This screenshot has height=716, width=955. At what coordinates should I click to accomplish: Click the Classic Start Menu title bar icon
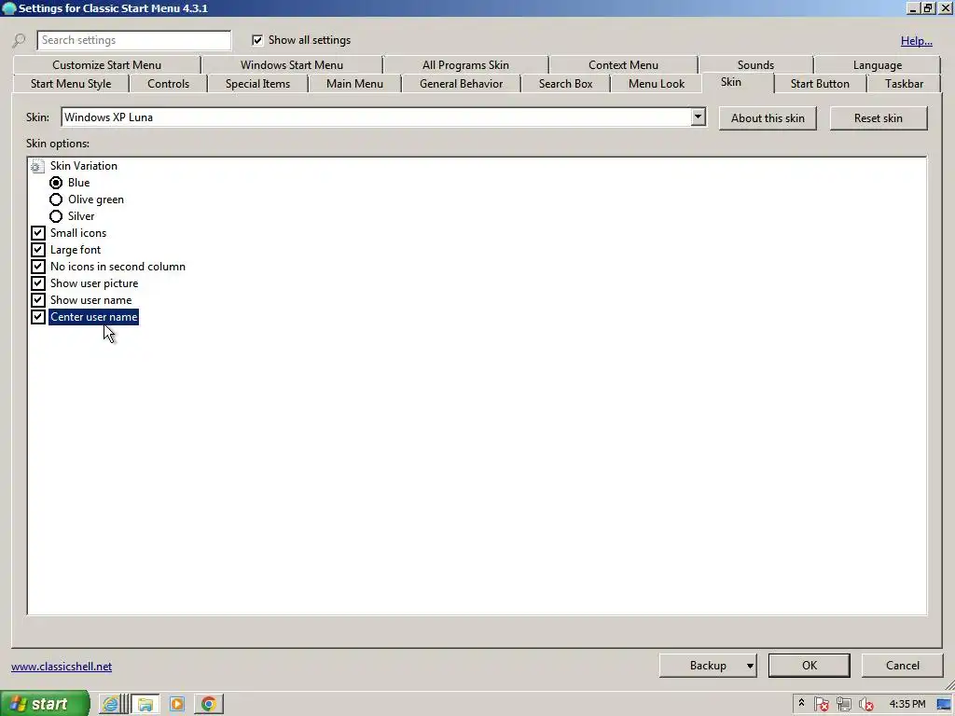coord(8,7)
